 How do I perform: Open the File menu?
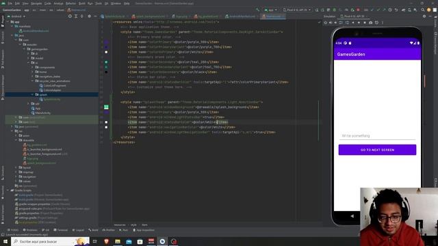10,3
